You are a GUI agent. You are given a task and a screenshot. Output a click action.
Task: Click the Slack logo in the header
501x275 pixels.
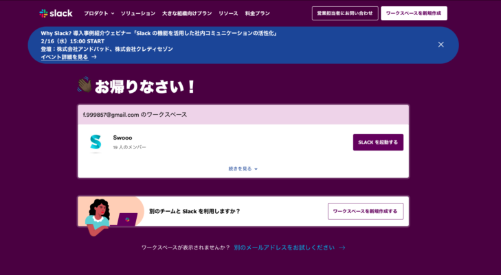click(x=56, y=14)
